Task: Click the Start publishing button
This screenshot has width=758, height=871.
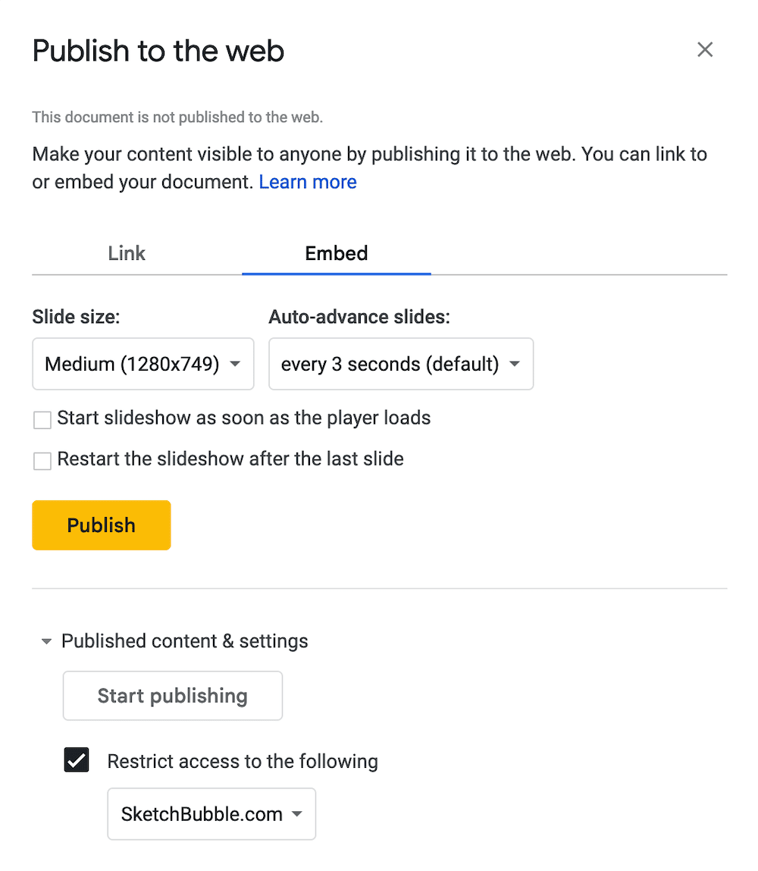Action: [x=173, y=696]
